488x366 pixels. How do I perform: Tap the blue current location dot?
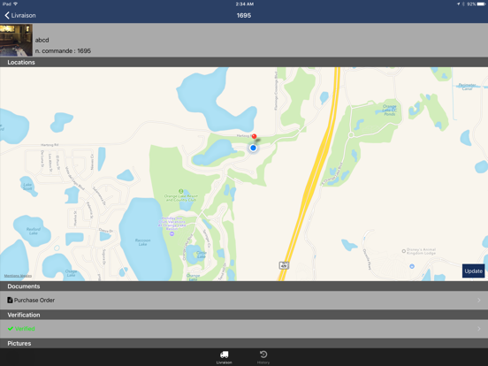tap(253, 148)
